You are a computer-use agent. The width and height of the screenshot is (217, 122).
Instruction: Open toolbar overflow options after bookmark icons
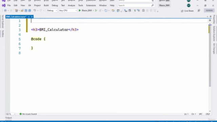point(158,11)
